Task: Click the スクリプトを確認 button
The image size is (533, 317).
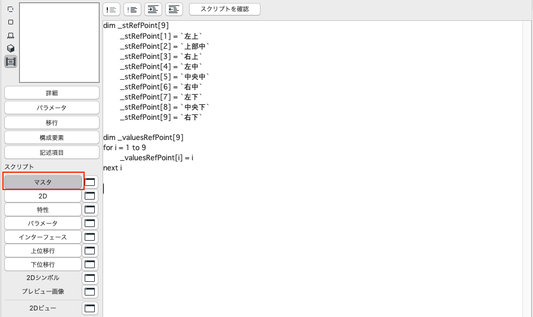Action: (x=225, y=9)
